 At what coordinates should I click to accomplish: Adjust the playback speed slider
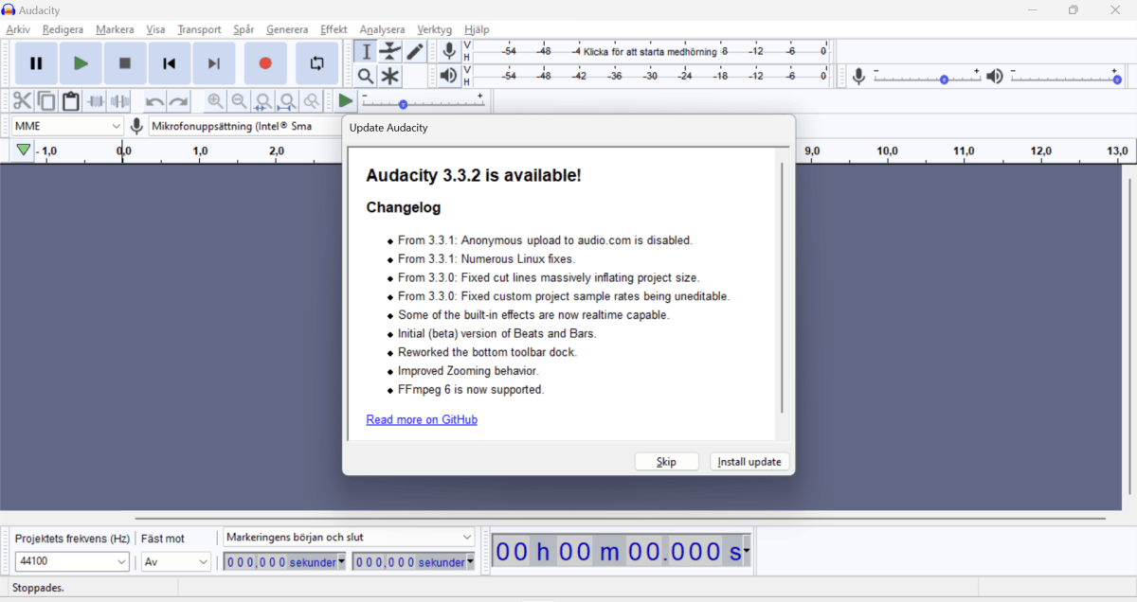(424, 101)
